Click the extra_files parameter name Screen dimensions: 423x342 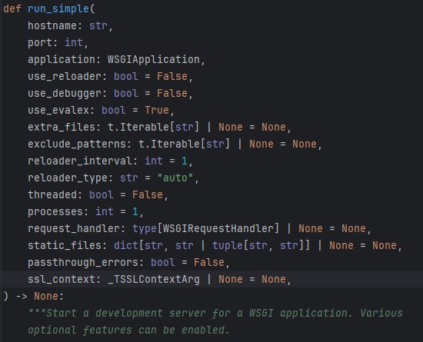point(62,128)
